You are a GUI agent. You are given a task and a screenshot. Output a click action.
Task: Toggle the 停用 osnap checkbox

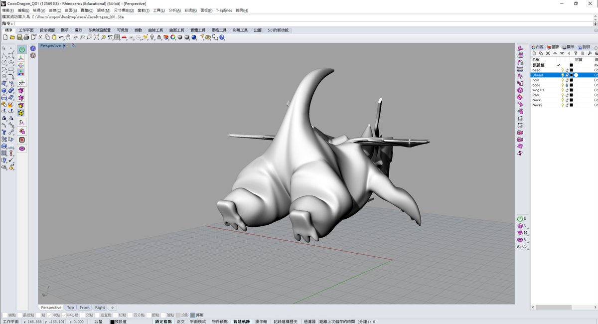(193, 315)
